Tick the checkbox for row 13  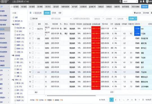[33, 86]
